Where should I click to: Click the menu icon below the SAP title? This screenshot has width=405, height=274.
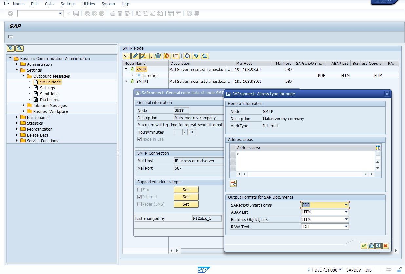[11, 36]
